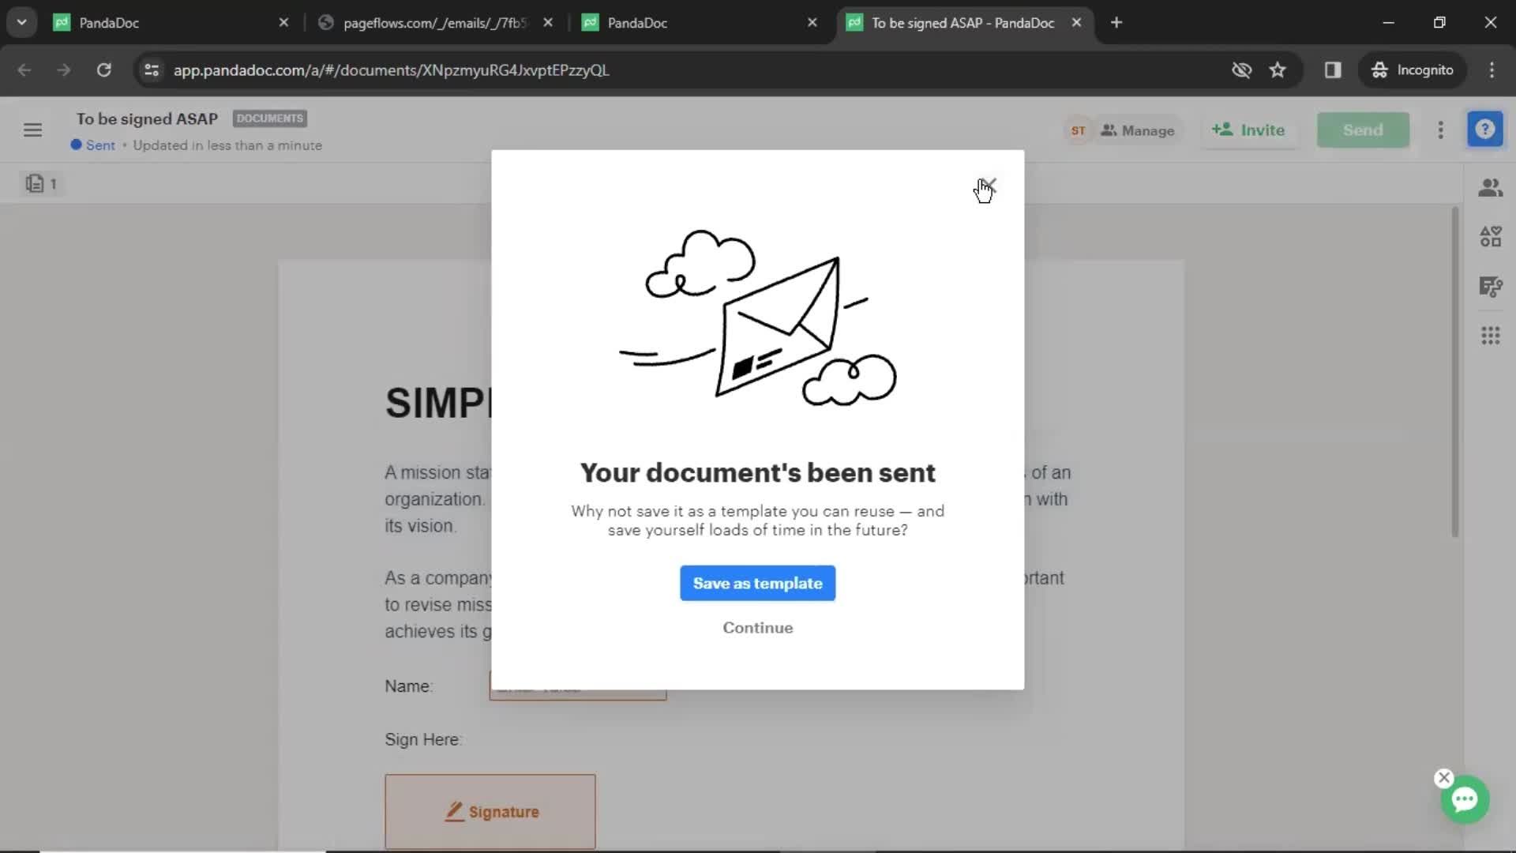This screenshot has width=1516, height=853.
Task: Click the bookmark star icon in toolbar
Action: pos(1278,70)
